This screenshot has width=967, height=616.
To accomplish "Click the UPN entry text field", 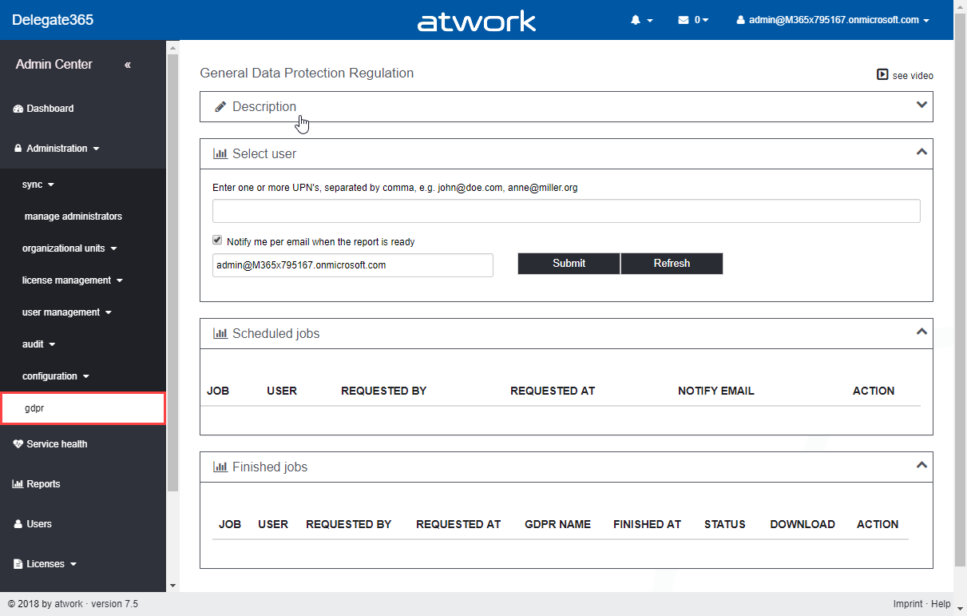I will click(566, 211).
